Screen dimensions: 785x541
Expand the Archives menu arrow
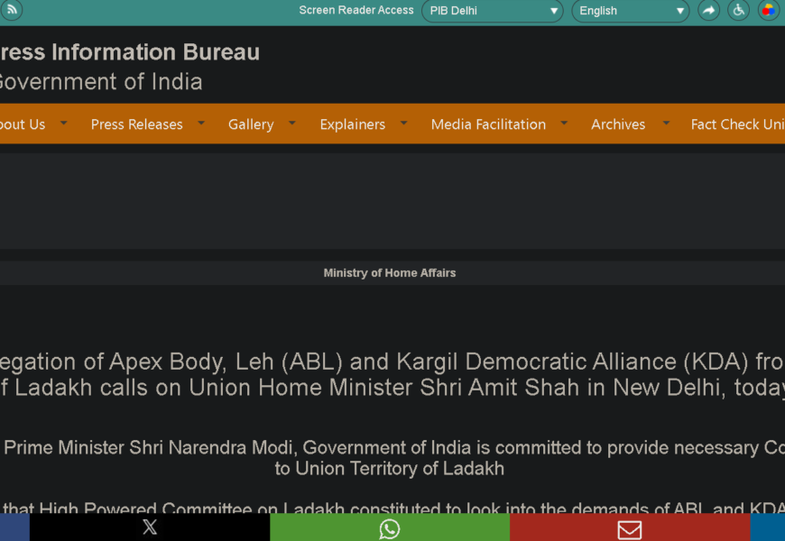point(666,123)
